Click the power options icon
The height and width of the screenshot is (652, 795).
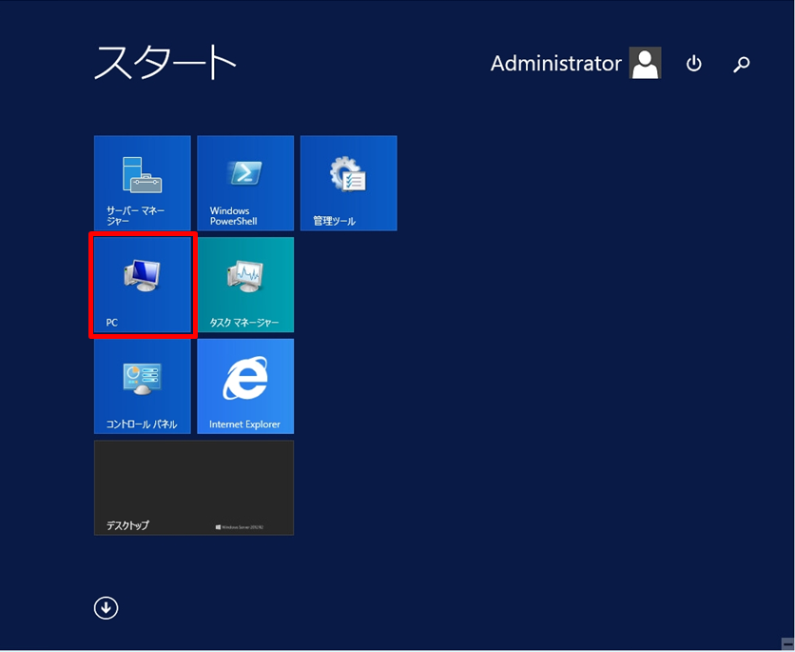coord(693,64)
